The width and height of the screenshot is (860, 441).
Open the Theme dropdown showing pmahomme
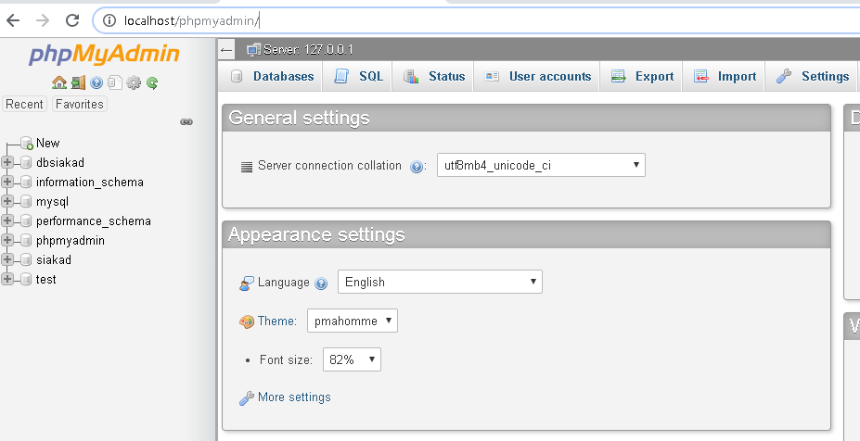tap(353, 321)
